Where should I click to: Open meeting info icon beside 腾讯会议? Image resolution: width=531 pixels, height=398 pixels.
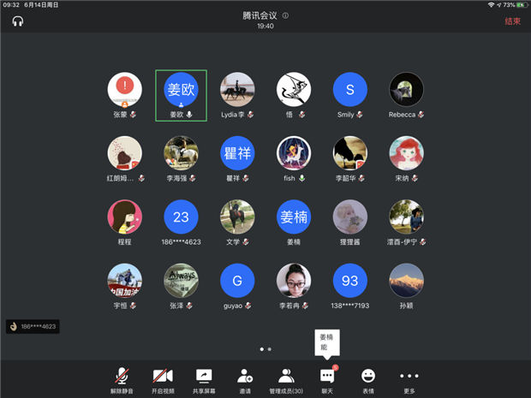pos(285,15)
